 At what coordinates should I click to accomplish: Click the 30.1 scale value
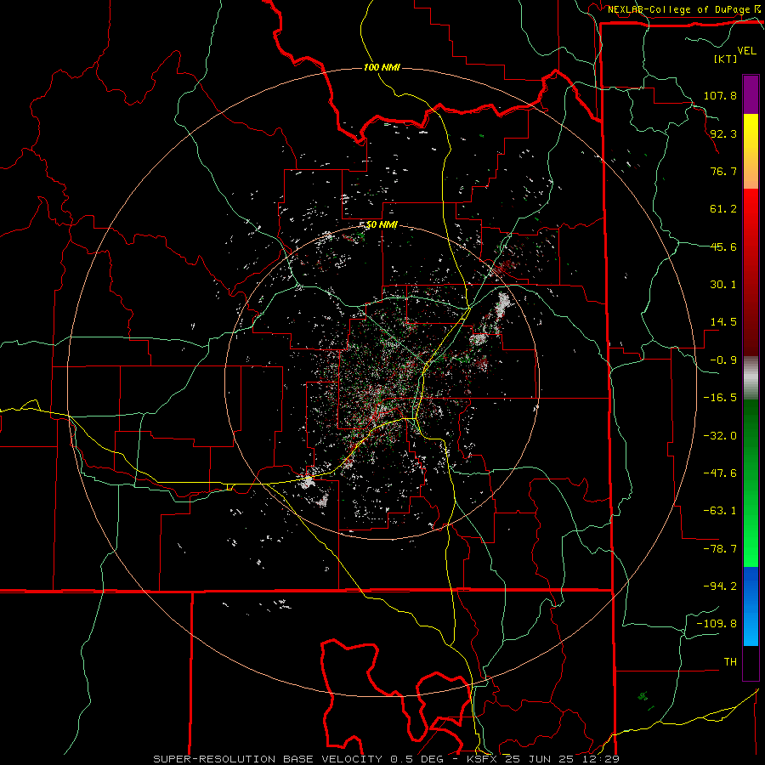coord(723,285)
